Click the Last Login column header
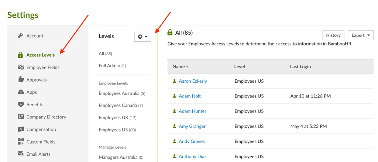 300,66
